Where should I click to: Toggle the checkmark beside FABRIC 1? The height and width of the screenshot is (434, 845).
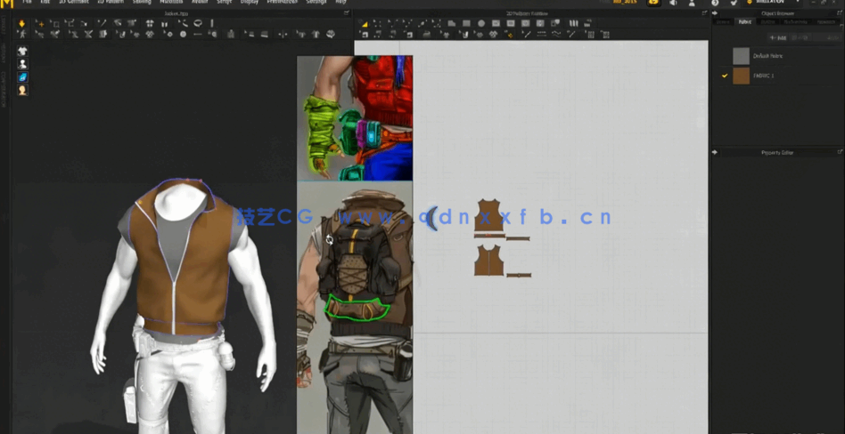tap(725, 76)
